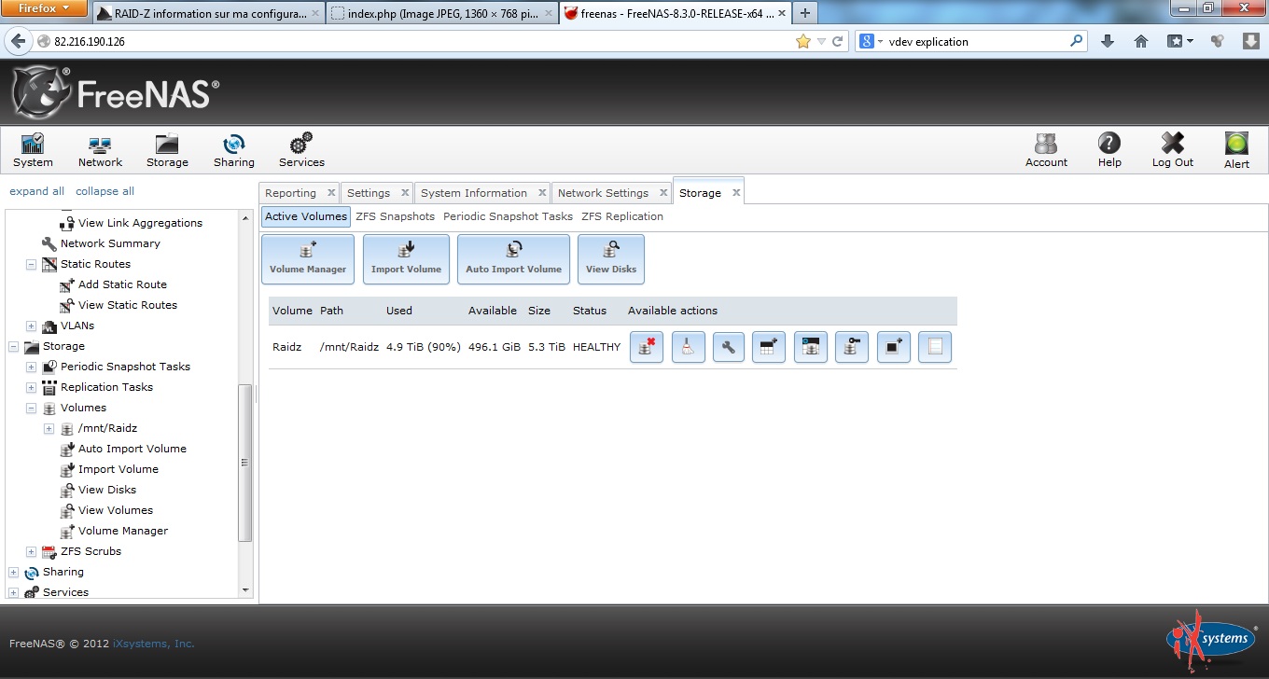Image resolution: width=1269 pixels, height=679 pixels.
Task: Click the navigation tree scrollbar
Action: (245, 463)
